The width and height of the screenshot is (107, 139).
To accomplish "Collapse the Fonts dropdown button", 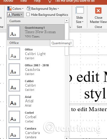I will pyautogui.click(x=15, y=15).
